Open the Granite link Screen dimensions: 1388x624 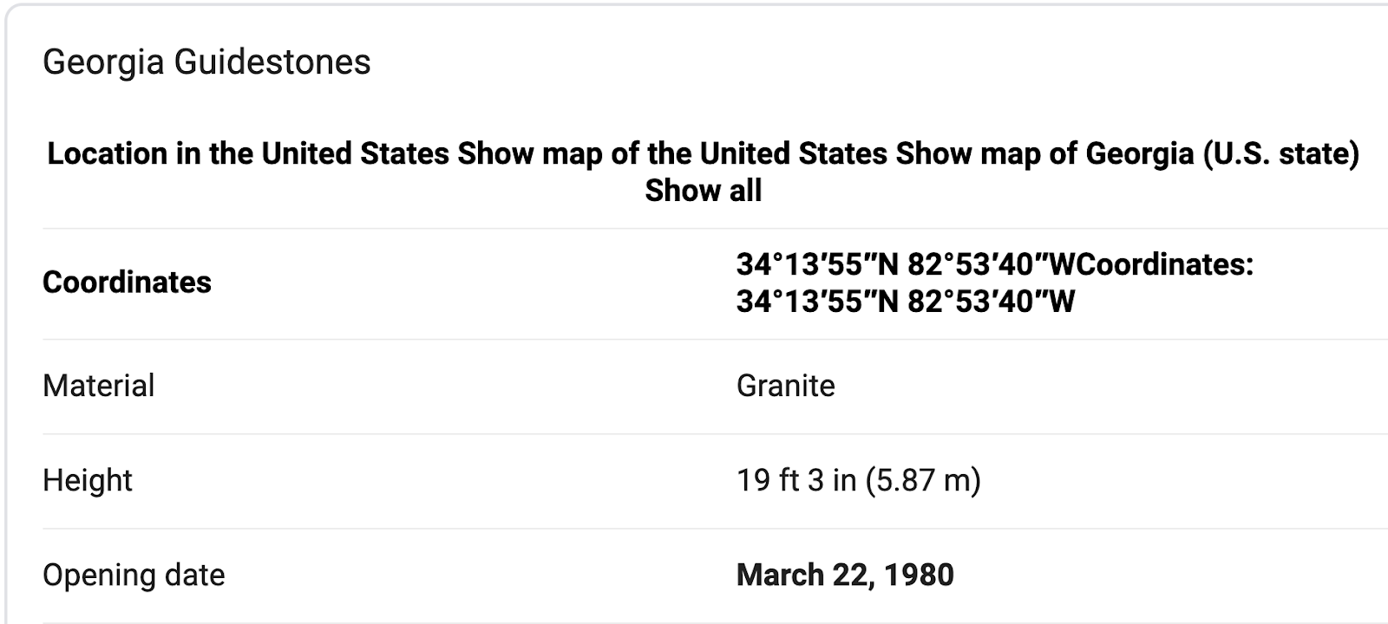pyautogui.click(x=785, y=386)
